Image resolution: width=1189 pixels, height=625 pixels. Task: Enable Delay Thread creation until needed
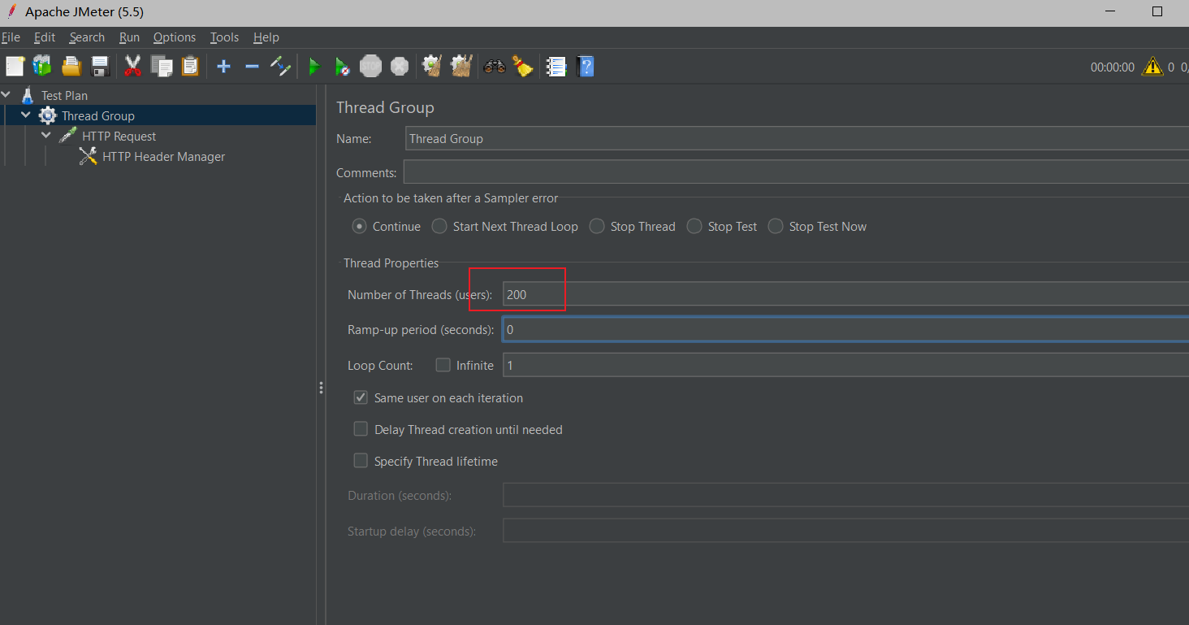click(x=361, y=429)
